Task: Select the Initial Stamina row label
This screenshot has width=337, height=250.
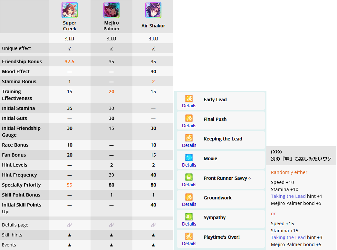Action: (x=18, y=108)
